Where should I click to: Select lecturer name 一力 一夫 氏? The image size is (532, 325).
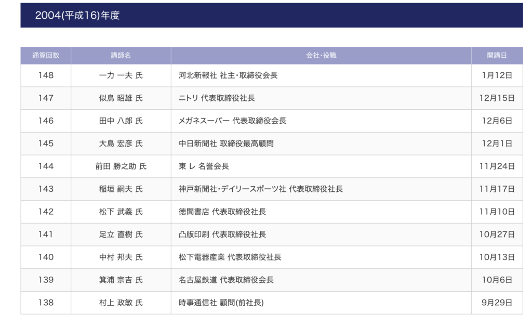coord(121,75)
